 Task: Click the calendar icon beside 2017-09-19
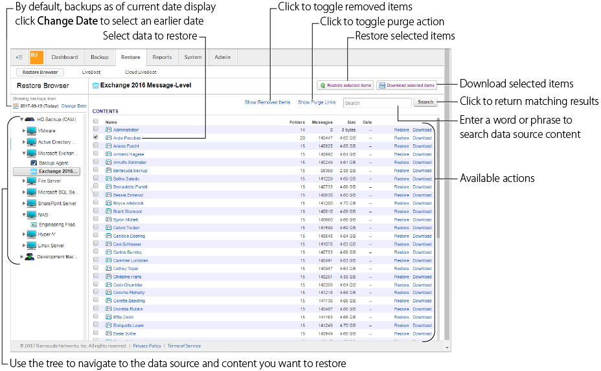tap(16, 106)
